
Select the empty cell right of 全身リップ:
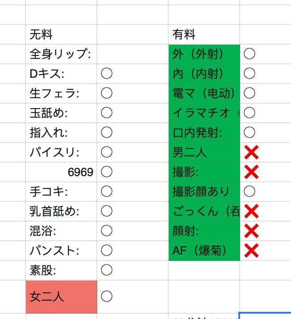tap(133, 54)
